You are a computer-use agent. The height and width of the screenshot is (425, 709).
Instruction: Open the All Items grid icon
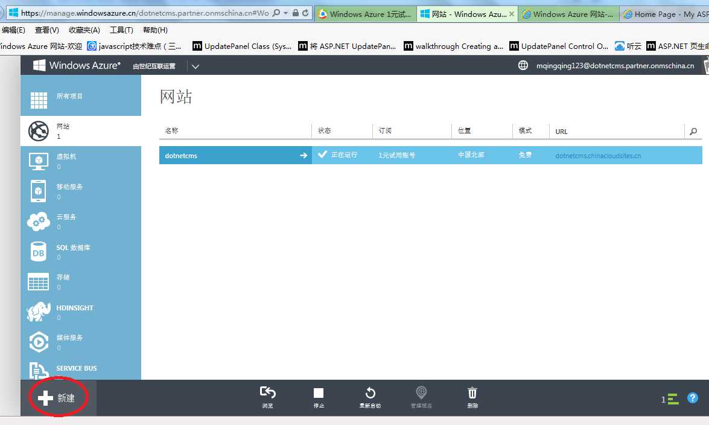click(39, 100)
